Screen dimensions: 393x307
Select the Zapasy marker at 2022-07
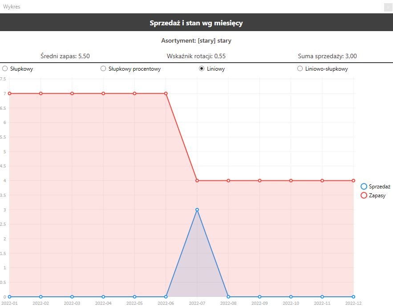point(197,180)
